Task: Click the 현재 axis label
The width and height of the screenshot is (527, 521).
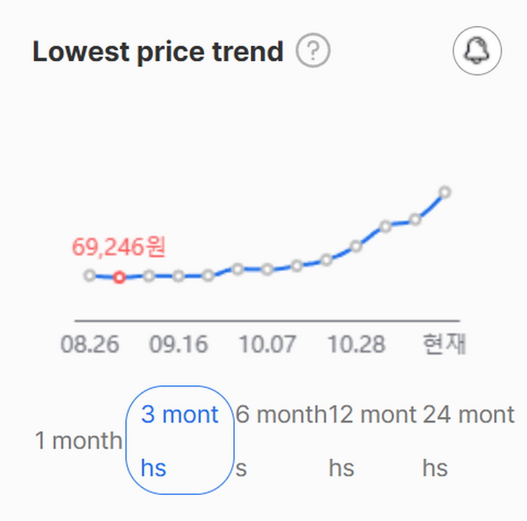Action: tap(444, 345)
